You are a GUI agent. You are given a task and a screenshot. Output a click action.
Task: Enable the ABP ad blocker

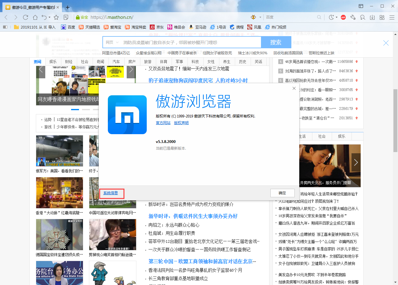tap(343, 18)
